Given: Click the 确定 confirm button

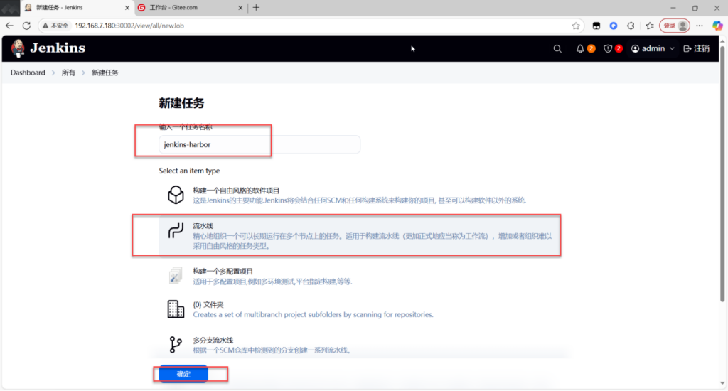Looking at the screenshot, I should [x=183, y=374].
